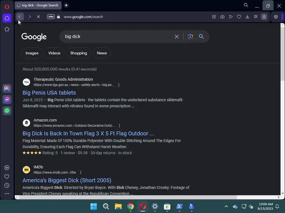Open Messenger in the sidebar
This screenshot has width=285, height=213.
[7, 100]
